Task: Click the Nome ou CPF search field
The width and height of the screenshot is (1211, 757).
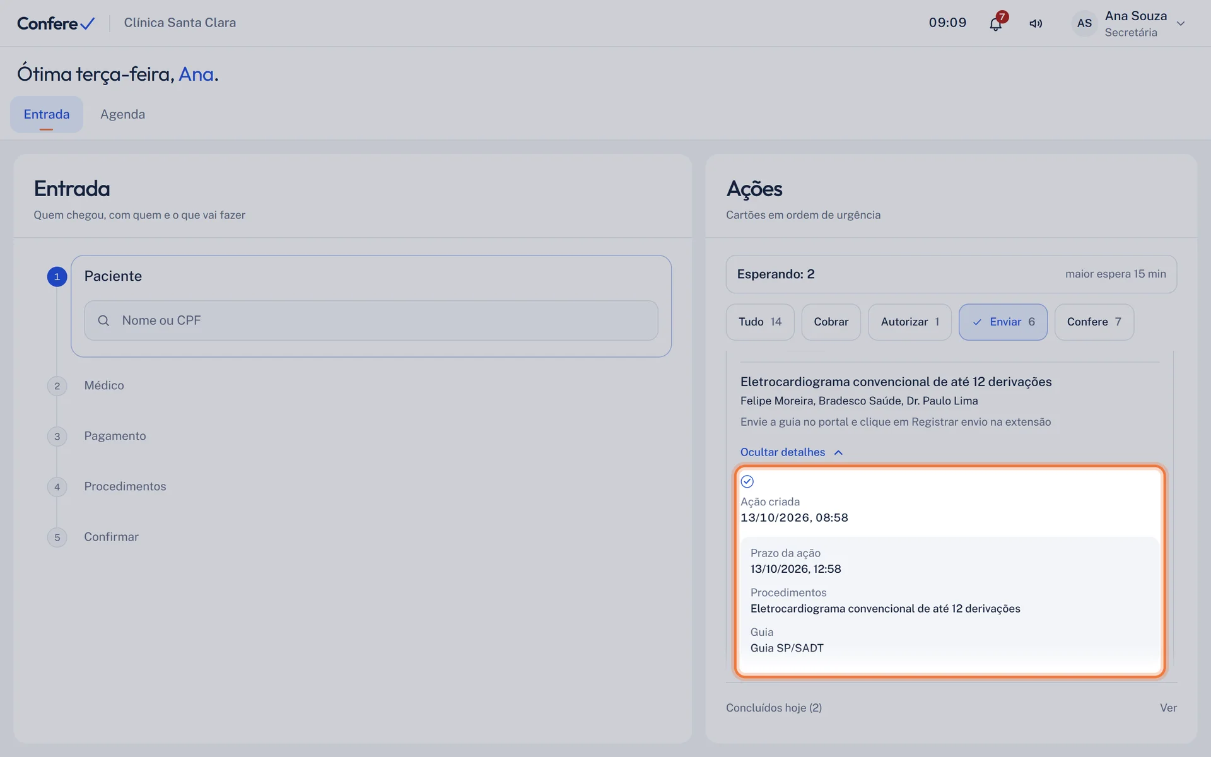Action: pos(371,320)
